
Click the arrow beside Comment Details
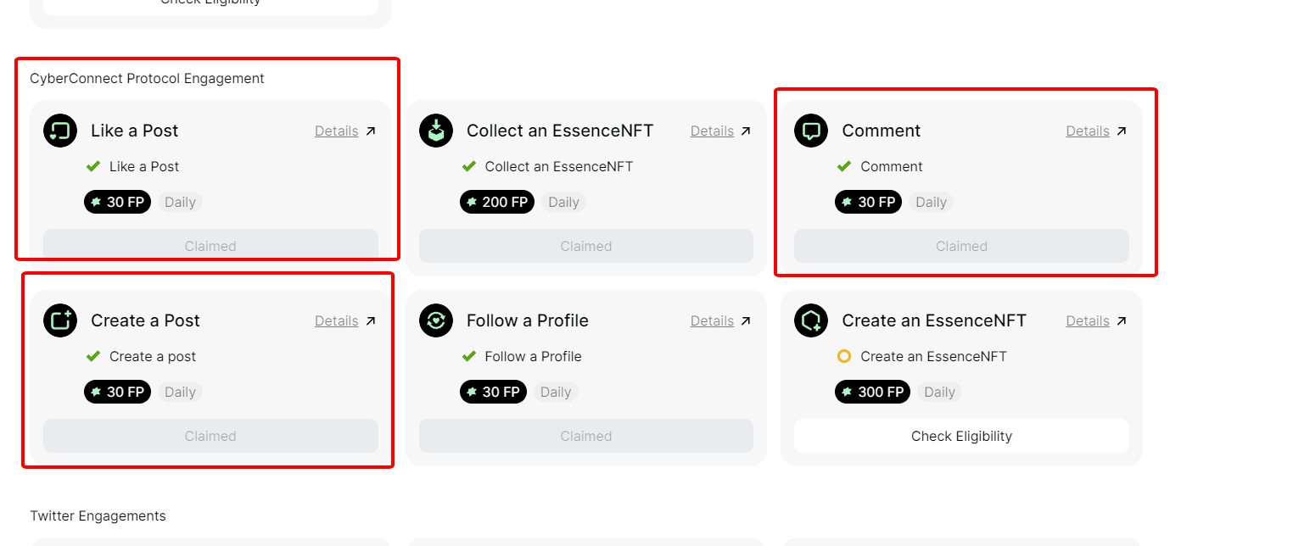[x=1121, y=131]
